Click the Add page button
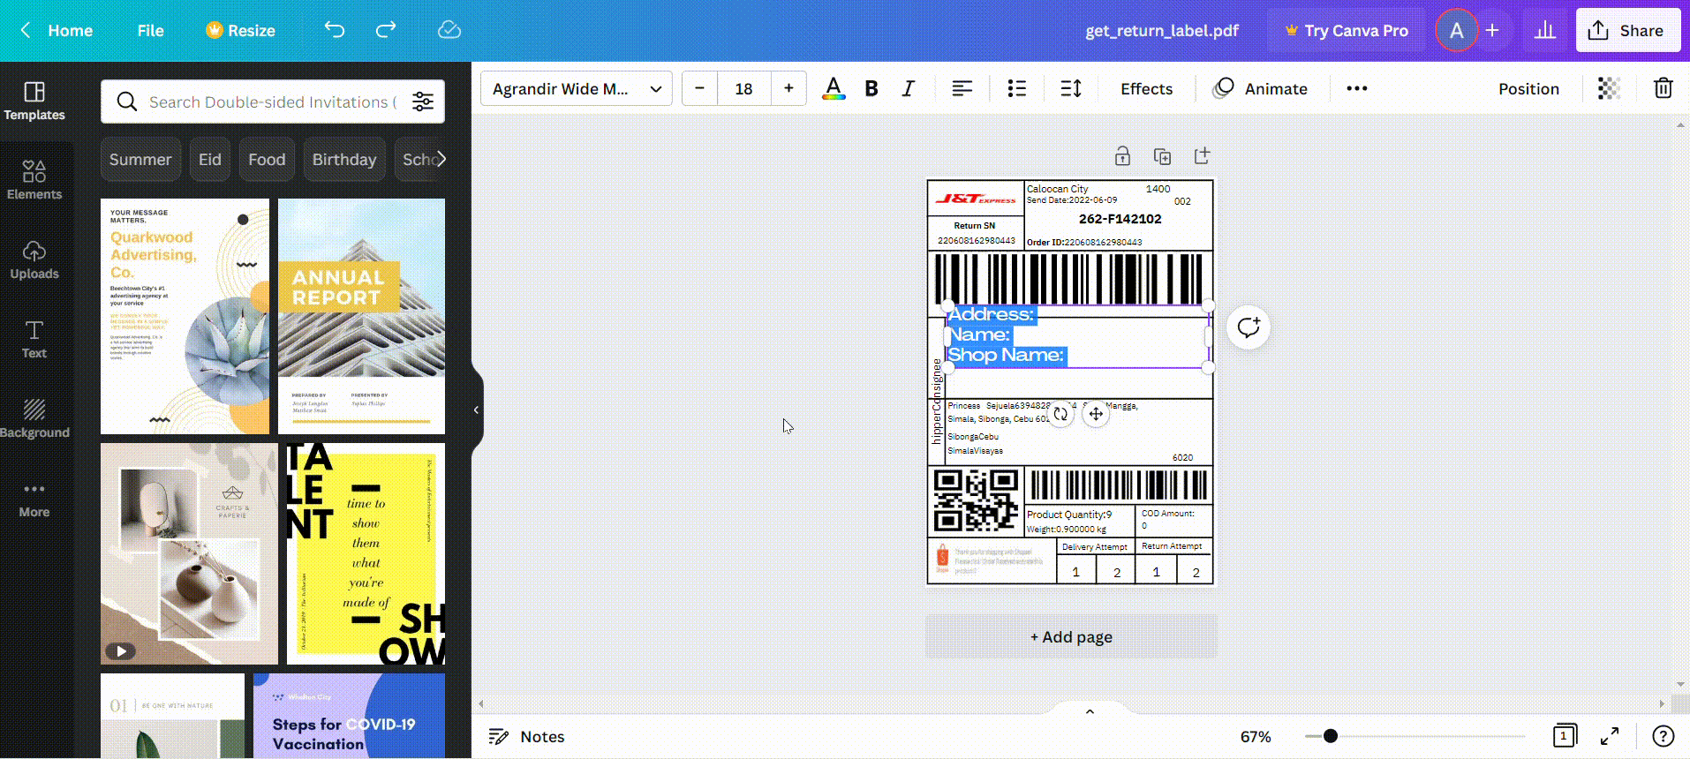Image resolution: width=1690 pixels, height=759 pixels. [1071, 636]
